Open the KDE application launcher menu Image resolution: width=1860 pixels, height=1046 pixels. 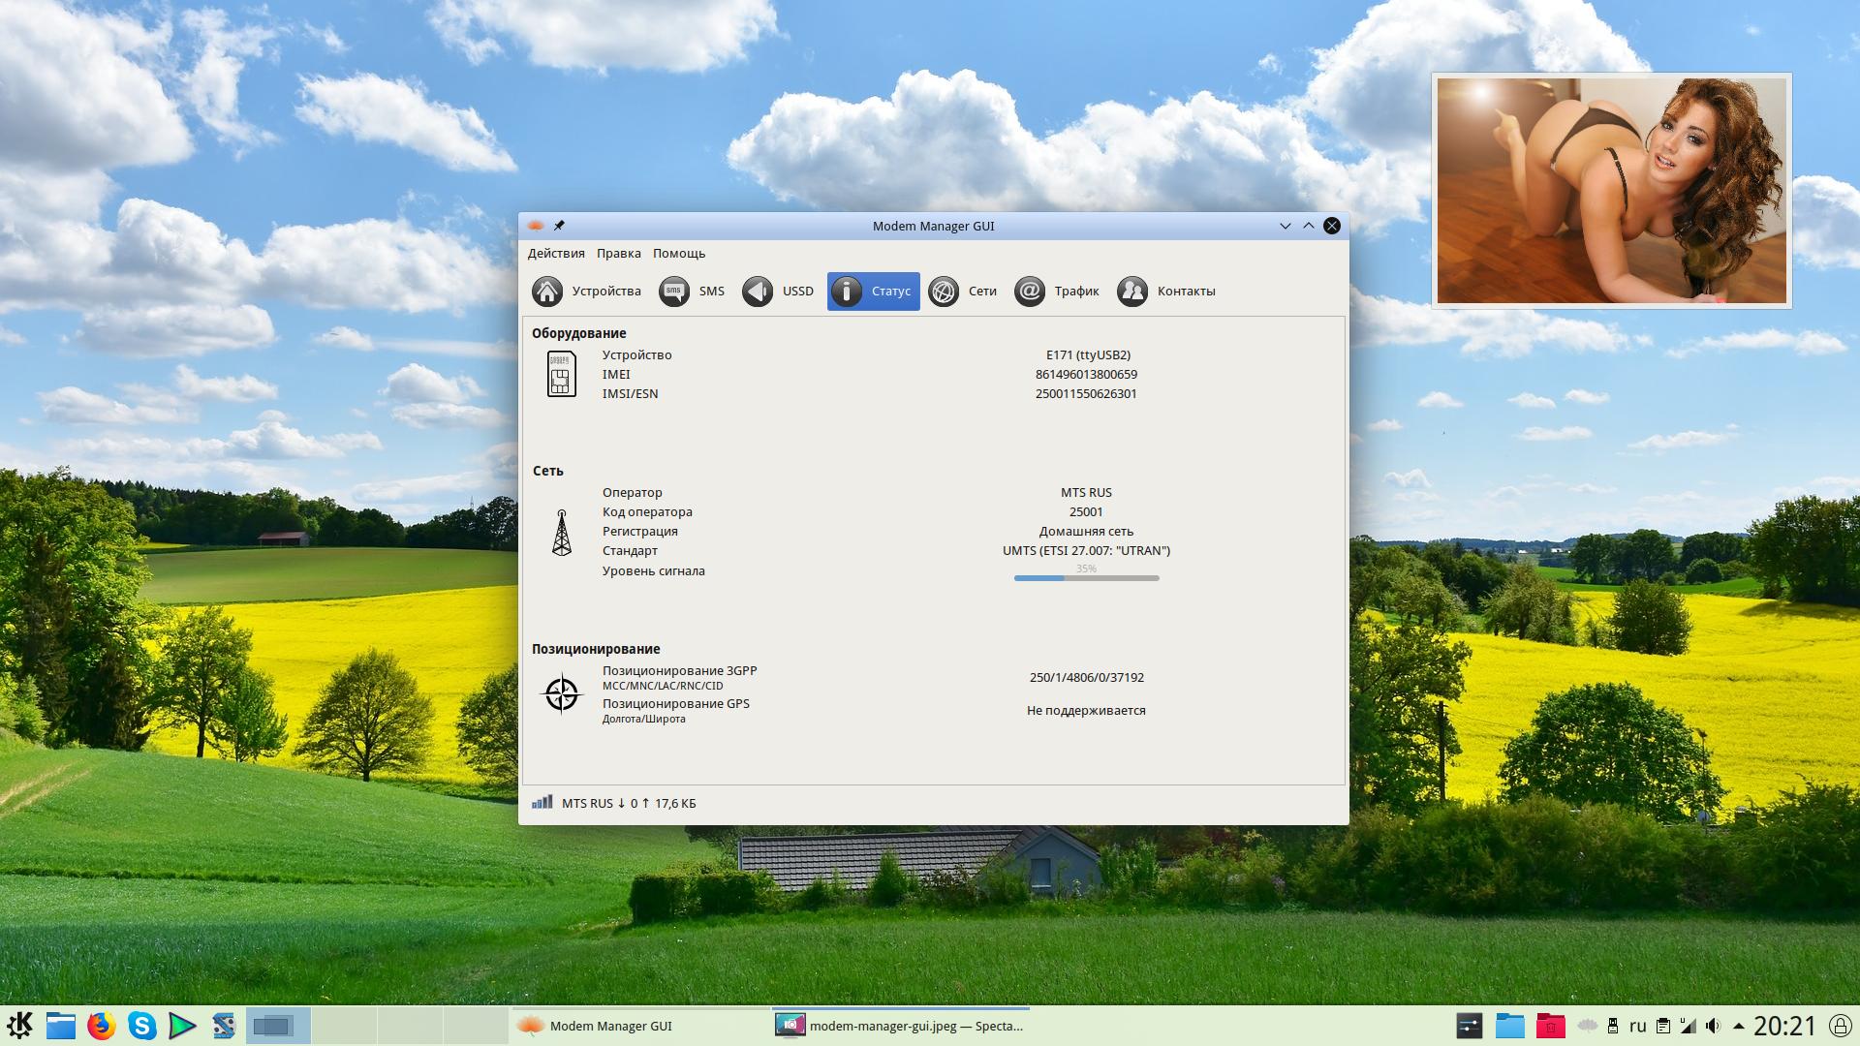20,1025
